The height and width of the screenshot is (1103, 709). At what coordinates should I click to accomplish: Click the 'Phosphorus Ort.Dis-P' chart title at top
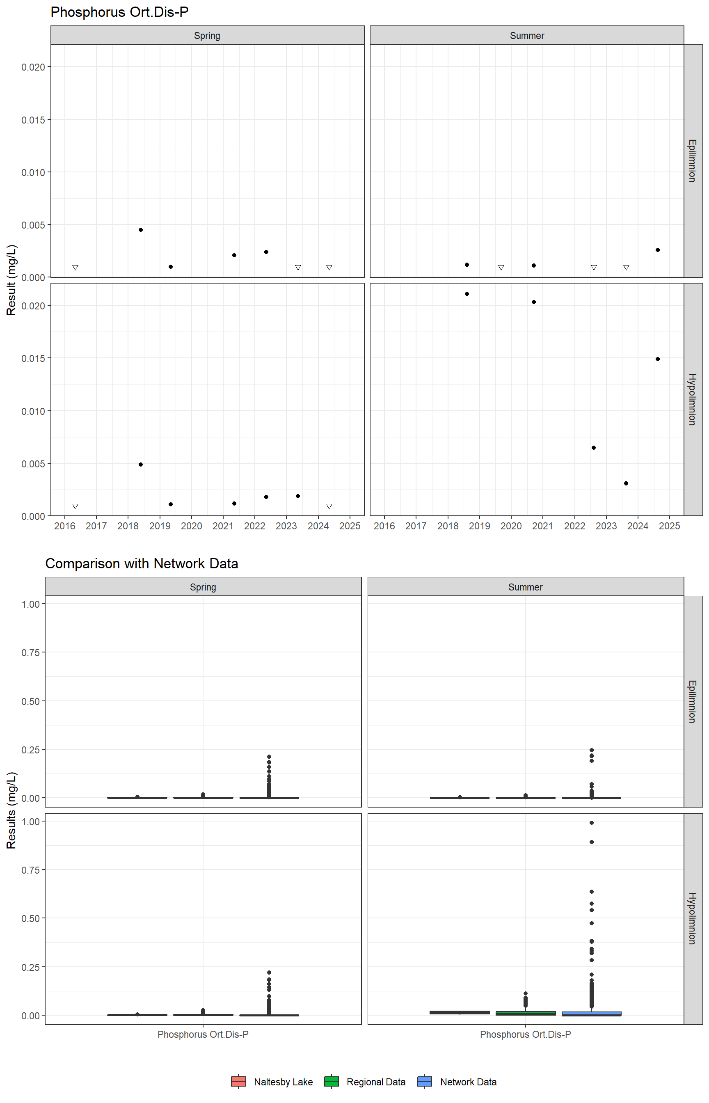120,12
